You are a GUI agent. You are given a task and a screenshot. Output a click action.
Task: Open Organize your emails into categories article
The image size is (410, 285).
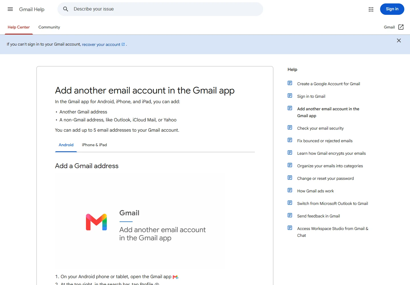click(x=330, y=166)
